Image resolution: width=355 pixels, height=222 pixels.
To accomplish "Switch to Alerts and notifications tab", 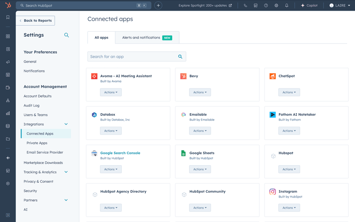I will pos(147,38).
